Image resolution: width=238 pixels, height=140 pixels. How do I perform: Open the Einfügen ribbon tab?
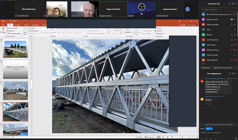pyautogui.click(x=18, y=25)
